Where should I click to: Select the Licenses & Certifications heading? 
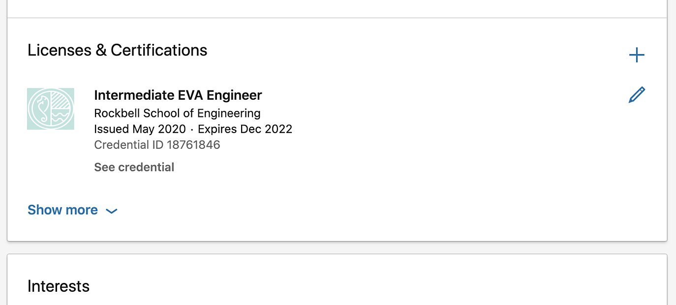(117, 50)
